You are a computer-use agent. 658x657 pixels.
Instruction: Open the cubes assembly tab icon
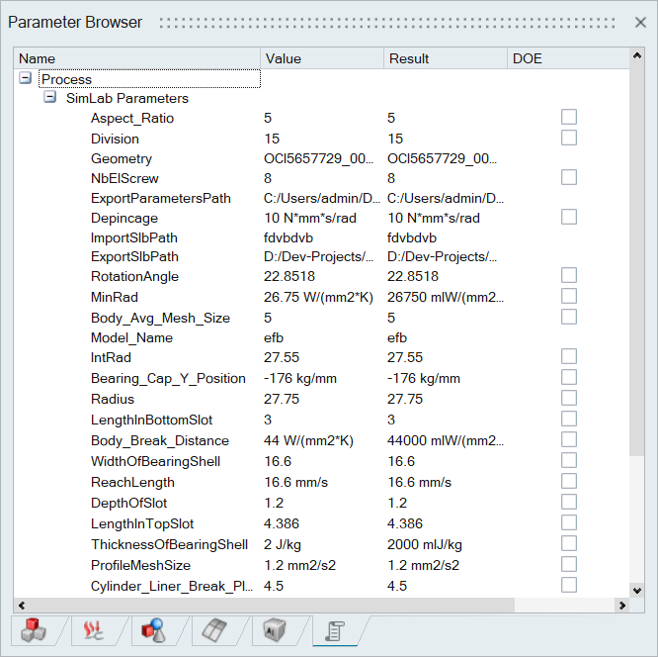(33, 631)
